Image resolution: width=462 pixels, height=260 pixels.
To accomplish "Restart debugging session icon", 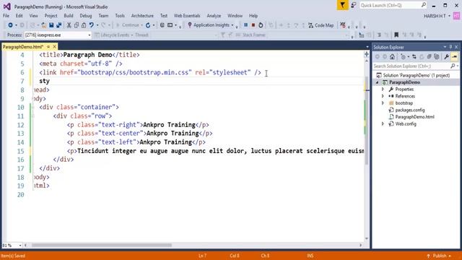I will tap(261, 25).
